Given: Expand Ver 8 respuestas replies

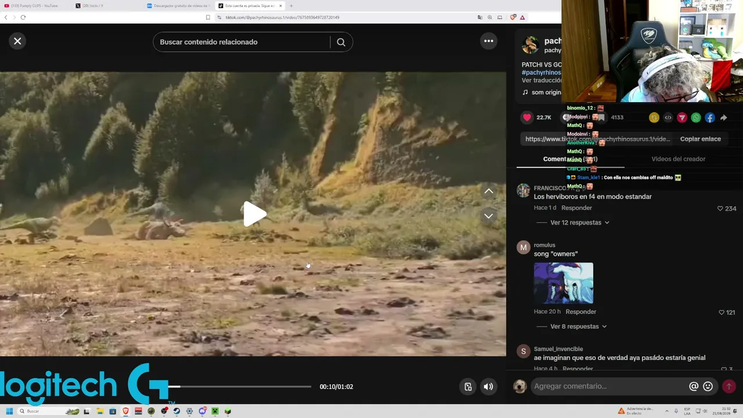Looking at the screenshot, I should pyautogui.click(x=574, y=326).
